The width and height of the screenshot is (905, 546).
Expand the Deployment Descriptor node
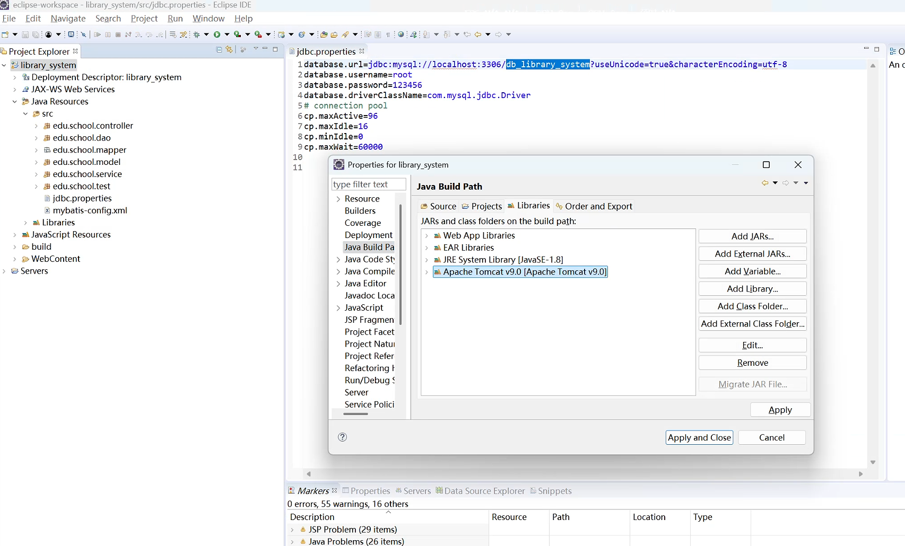click(15, 77)
